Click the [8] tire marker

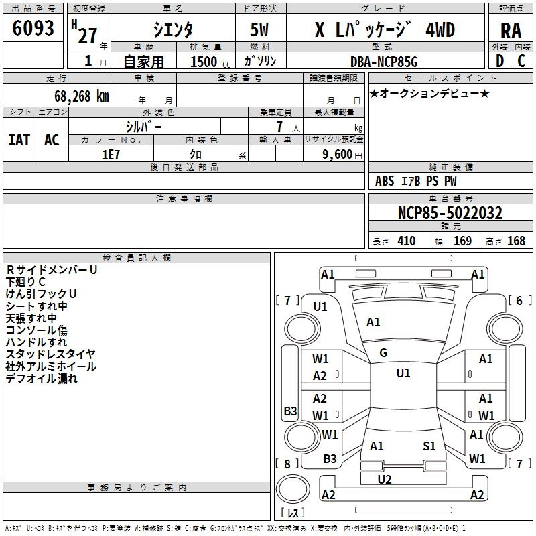[x=288, y=463]
